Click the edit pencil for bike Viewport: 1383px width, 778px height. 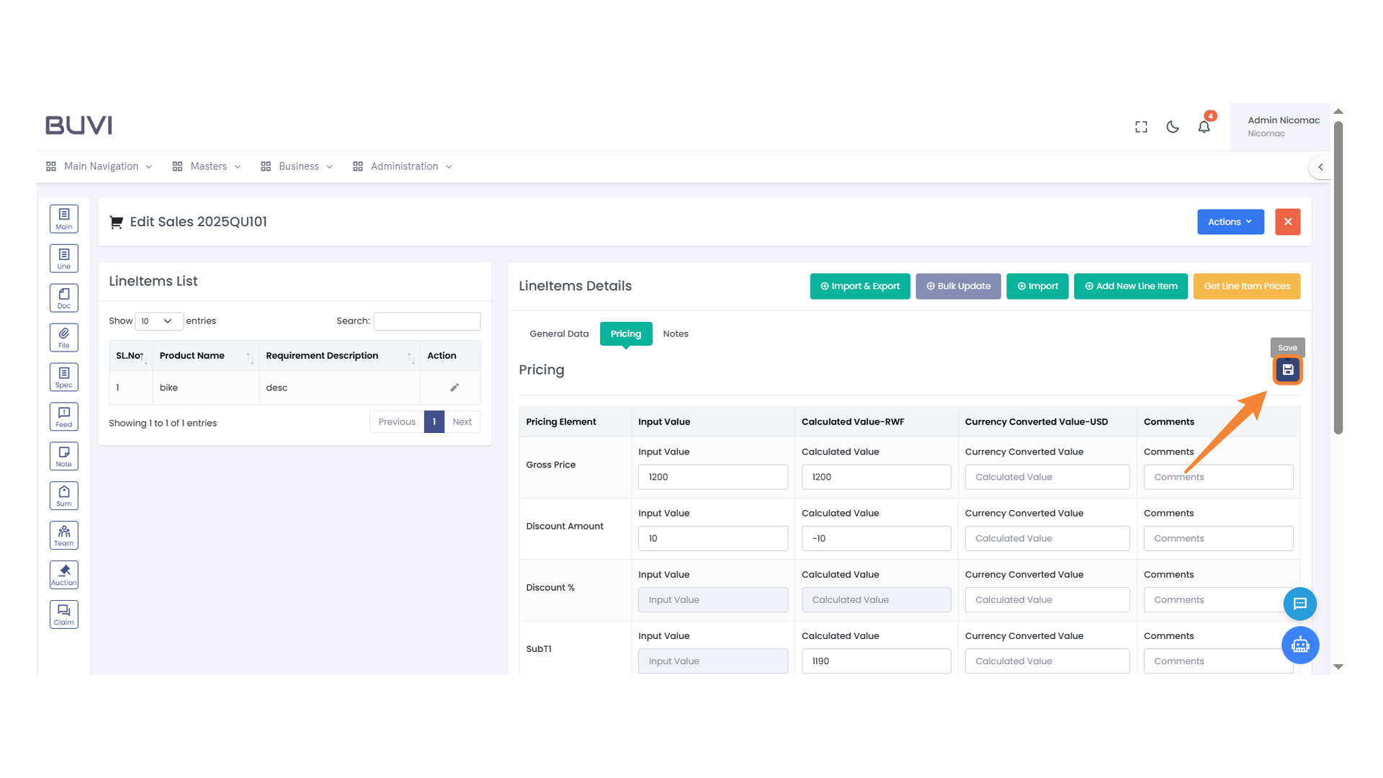pos(455,388)
